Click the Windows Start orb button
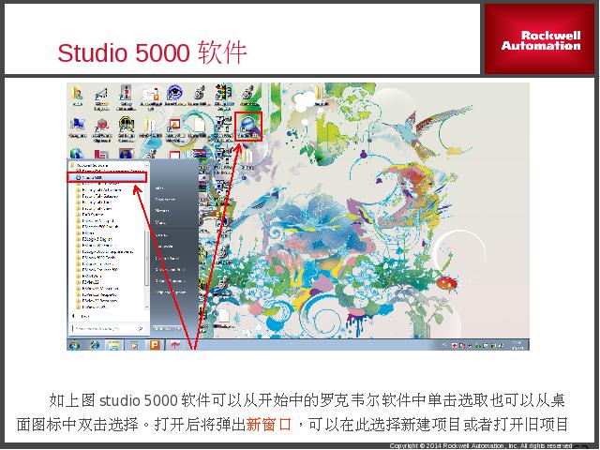Image resolution: width=600 pixels, height=450 pixels. coord(75,345)
